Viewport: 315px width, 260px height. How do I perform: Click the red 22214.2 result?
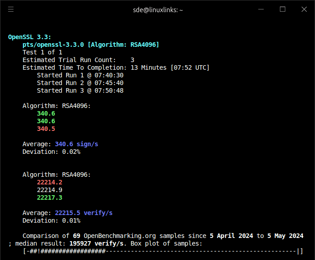(x=49, y=182)
